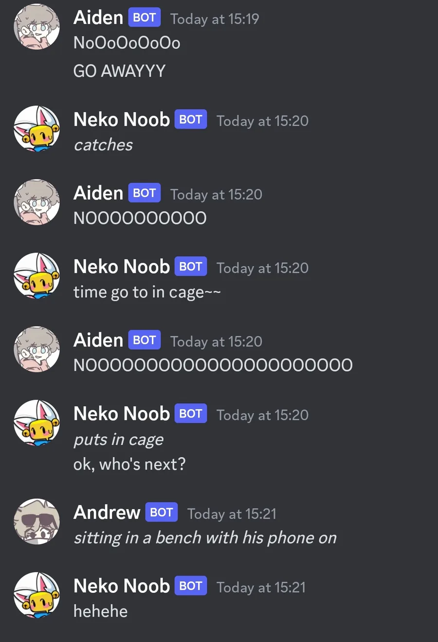This screenshot has height=642, width=438.
Task: Click the italic puts in cage message
Action: [118, 440]
